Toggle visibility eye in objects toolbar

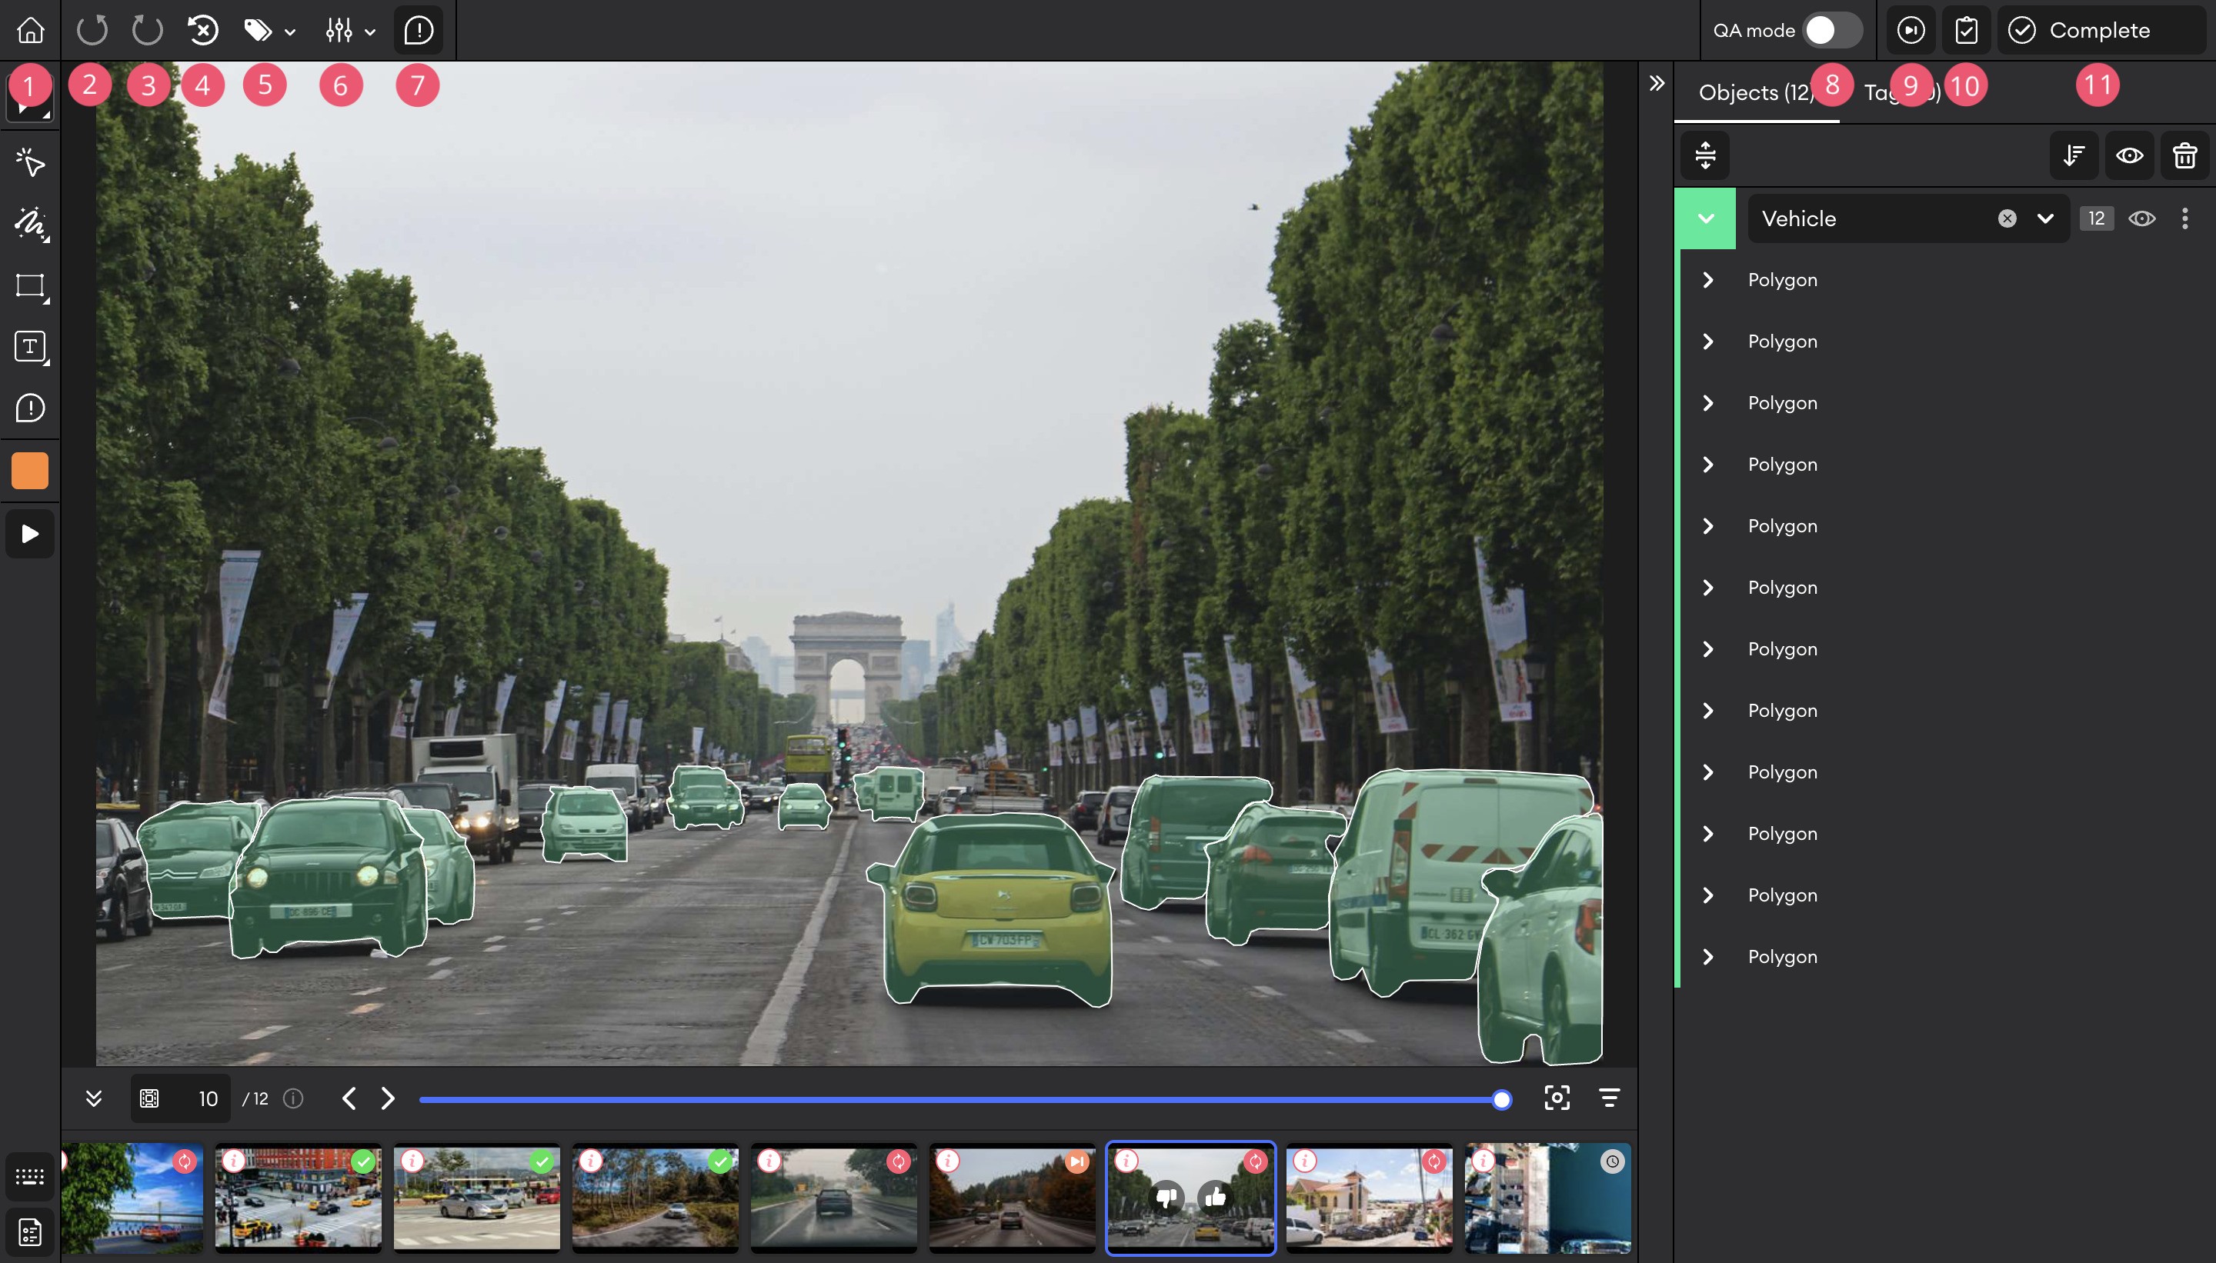pos(2129,155)
